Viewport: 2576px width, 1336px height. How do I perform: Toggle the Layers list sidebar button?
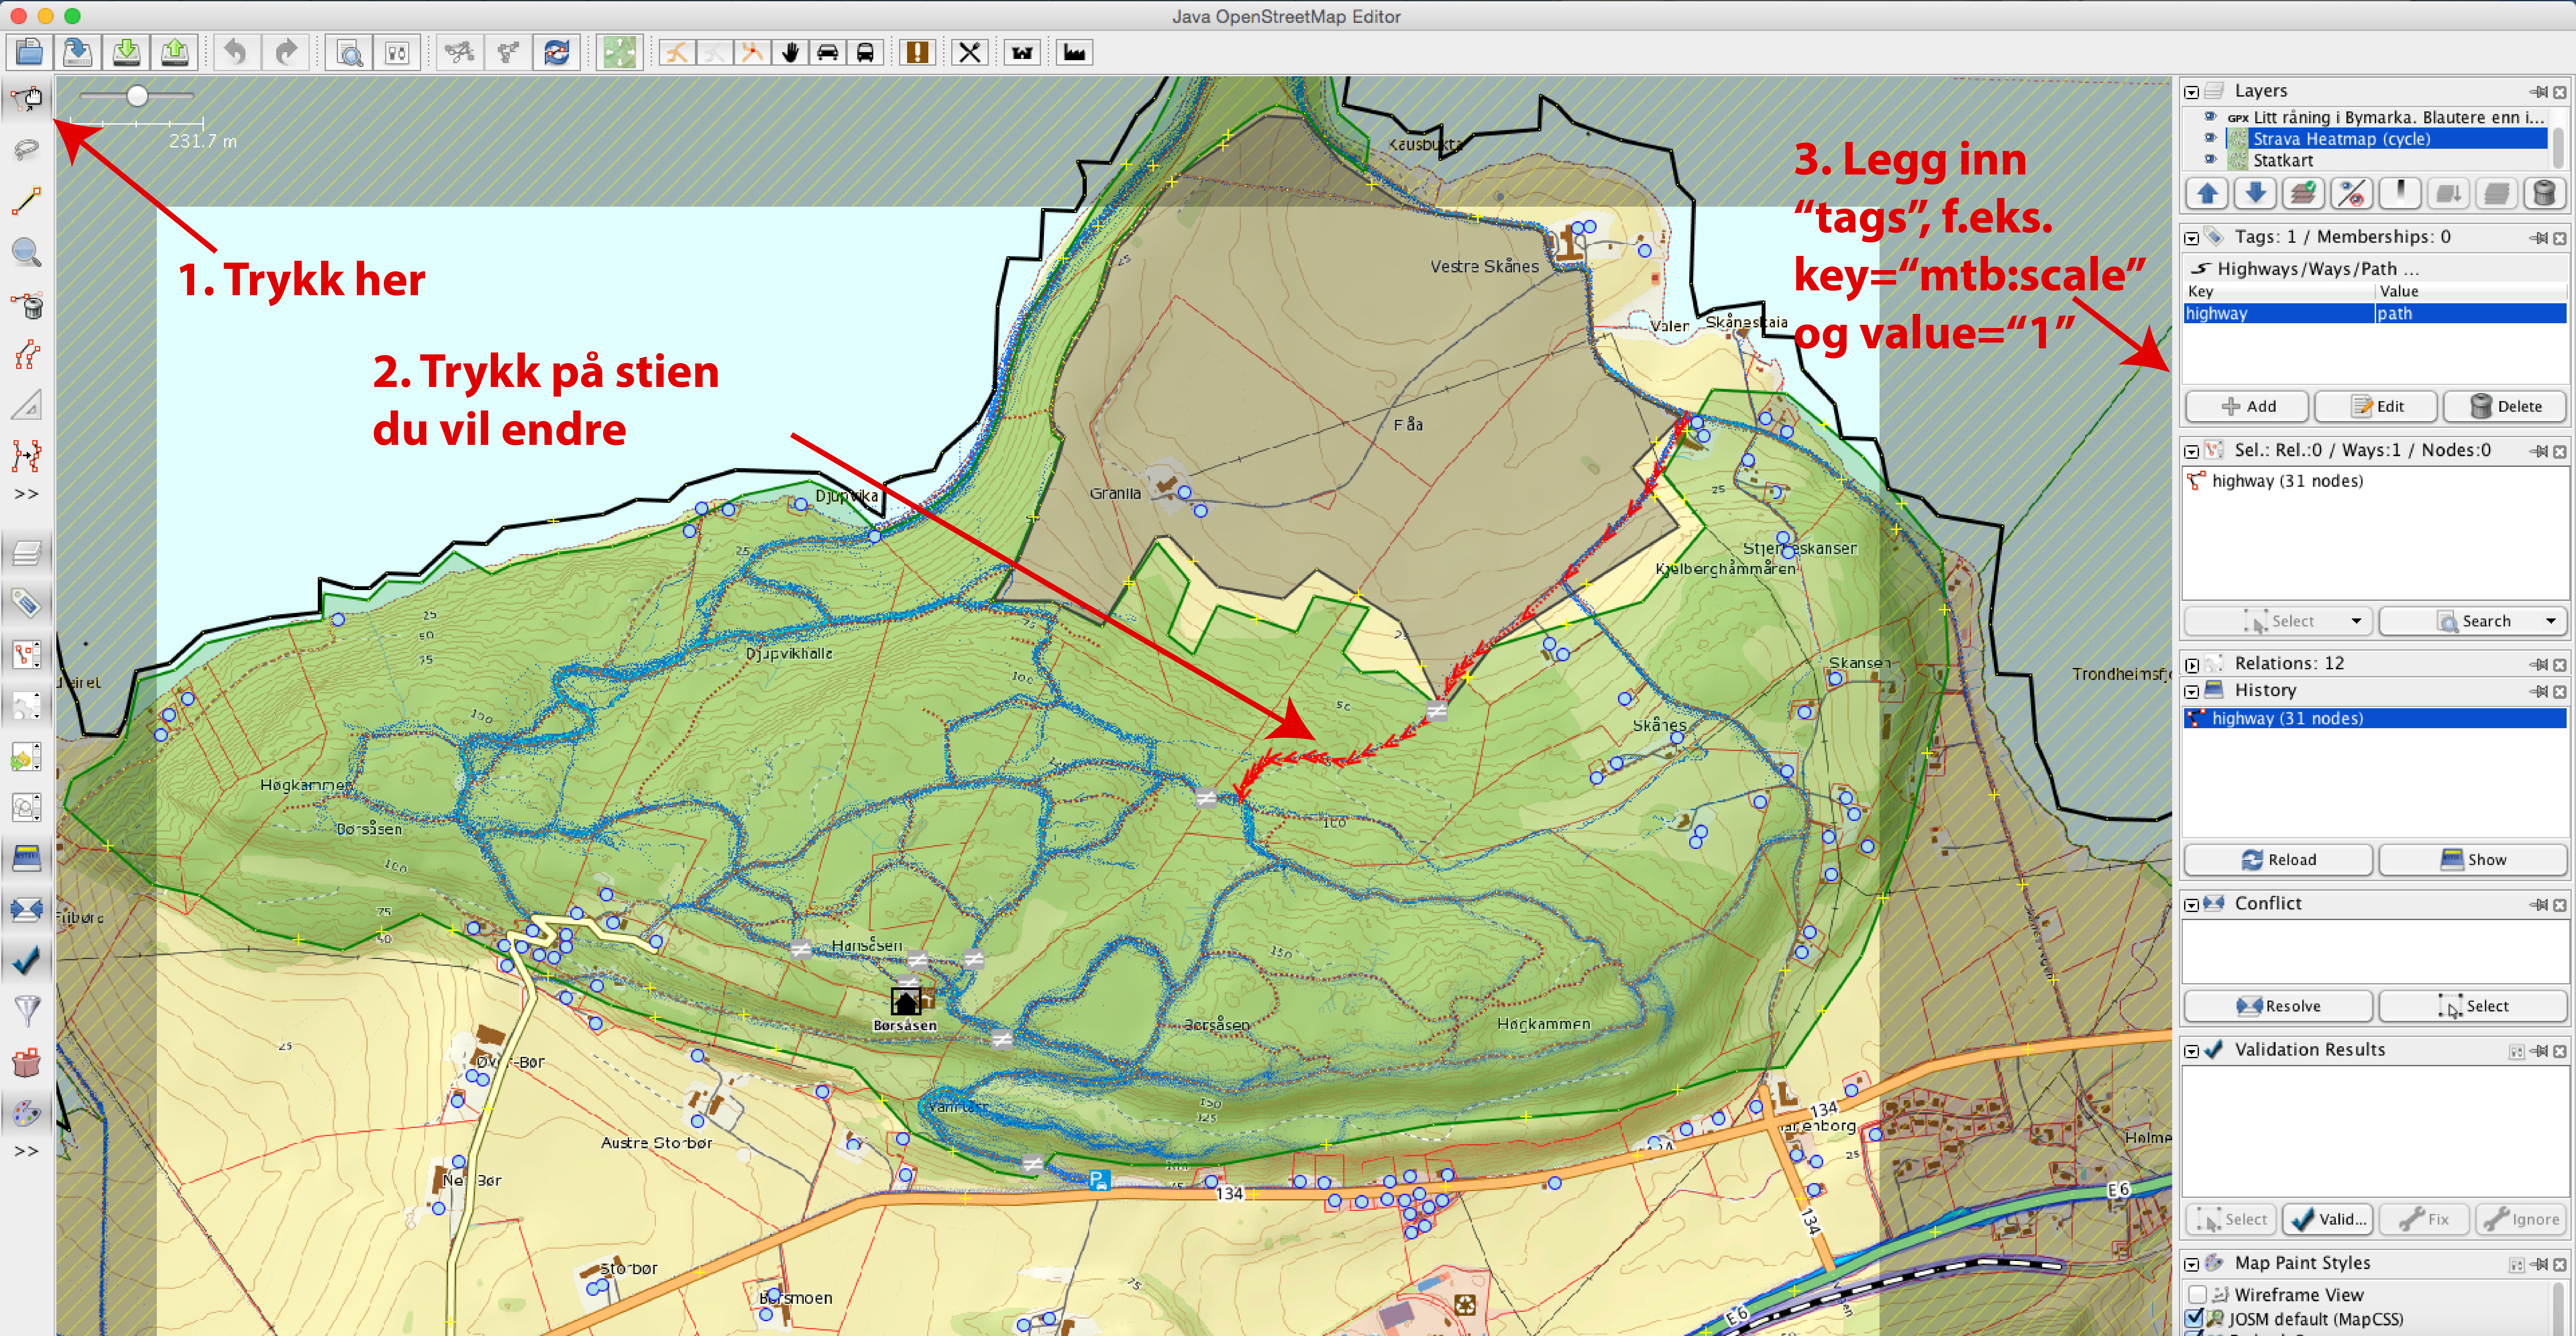click(27, 553)
